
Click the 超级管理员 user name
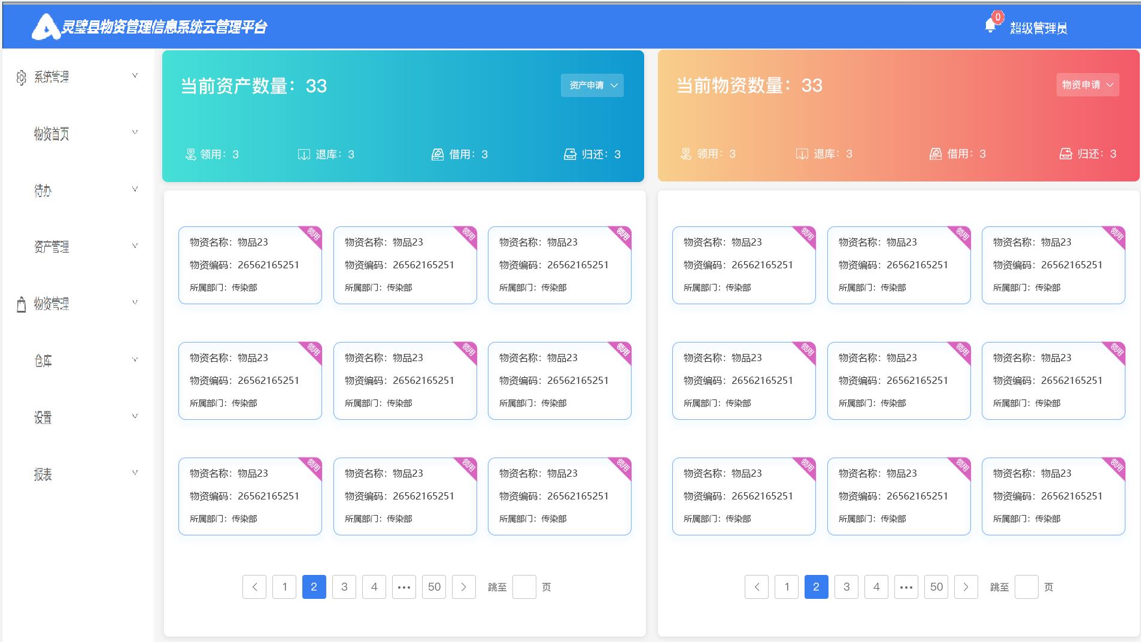pos(1039,28)
